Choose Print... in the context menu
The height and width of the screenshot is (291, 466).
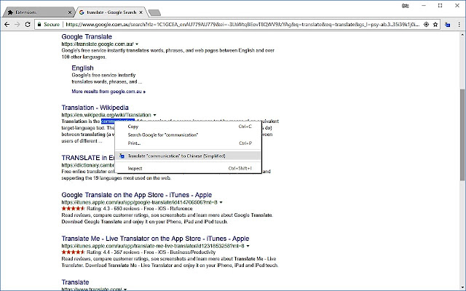pos(189,143)
